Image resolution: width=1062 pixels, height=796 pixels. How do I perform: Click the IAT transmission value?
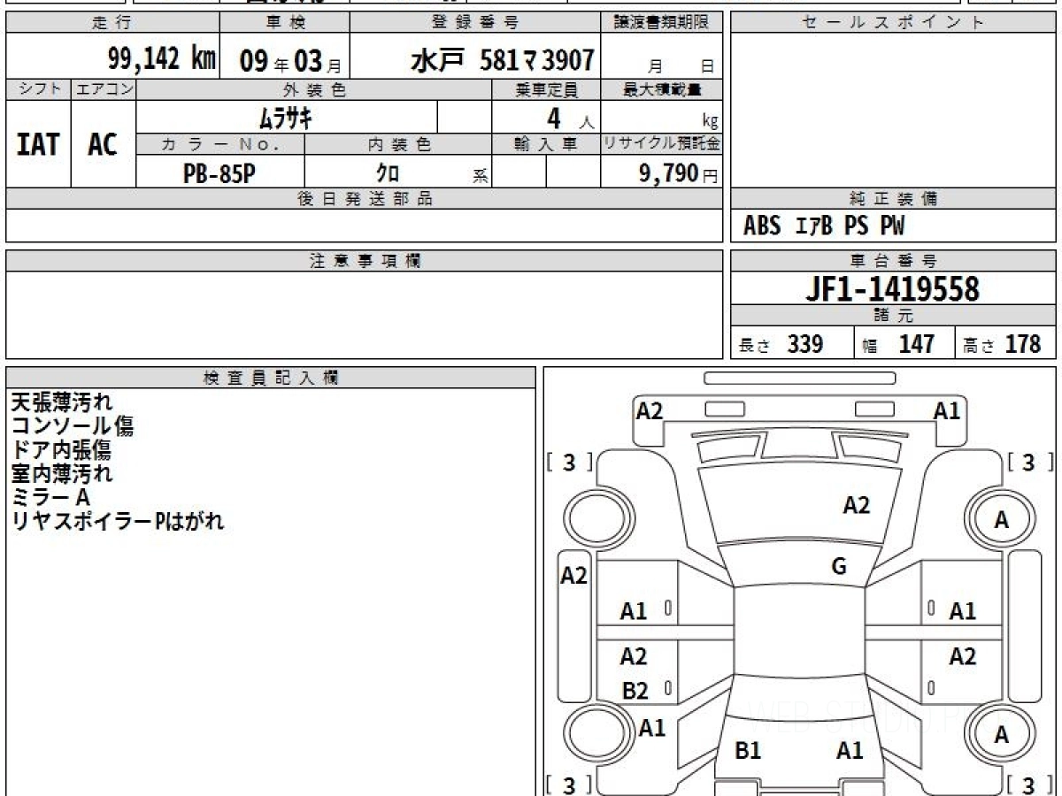[38, 144]
